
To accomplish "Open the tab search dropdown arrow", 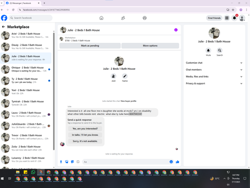I will (1, 3).
